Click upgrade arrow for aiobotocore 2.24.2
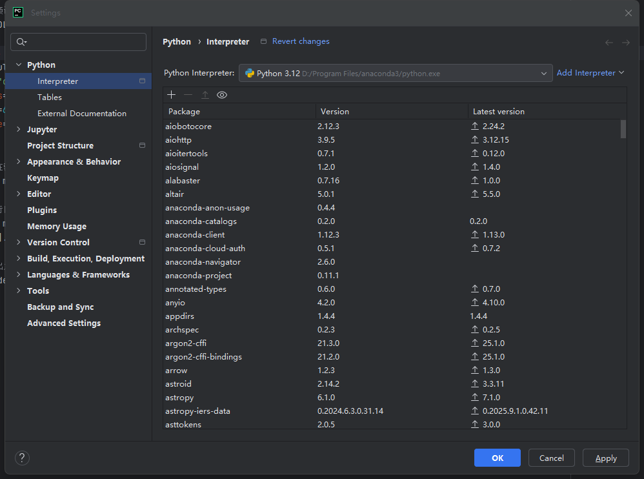This screenshot has width=644, height=479. [475, 126]
